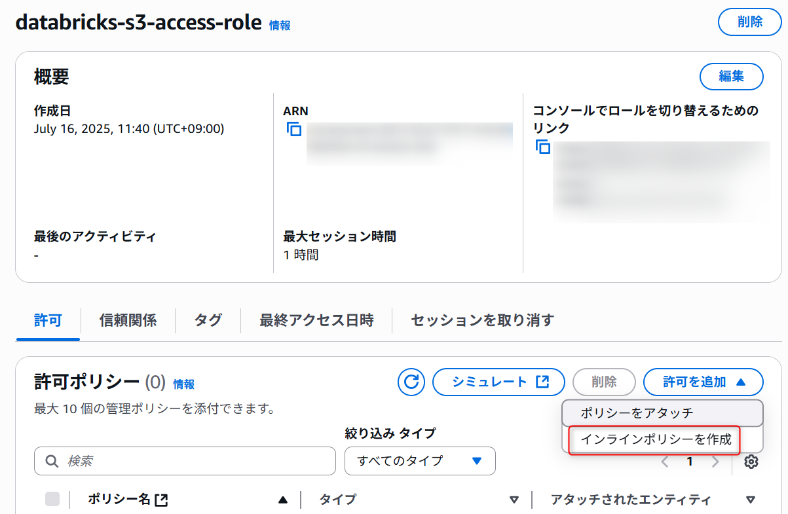Collapse the 許可を追加 dropdown
Image resolution: width=788 pixels, height=514 pixels.
pyautogui.click(x=704, y=382)
